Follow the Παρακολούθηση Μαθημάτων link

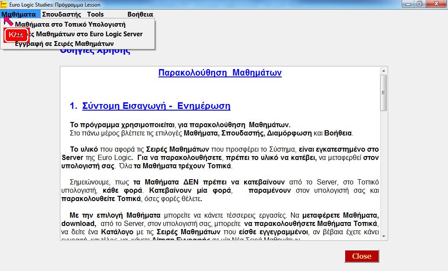click(x=220, y=73)
